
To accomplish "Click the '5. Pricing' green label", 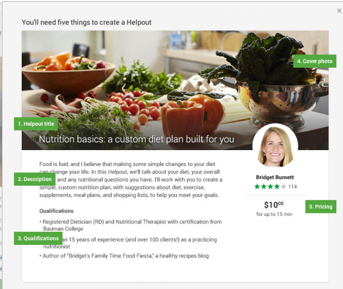I will pyautogui.click(x=321, y=207).
